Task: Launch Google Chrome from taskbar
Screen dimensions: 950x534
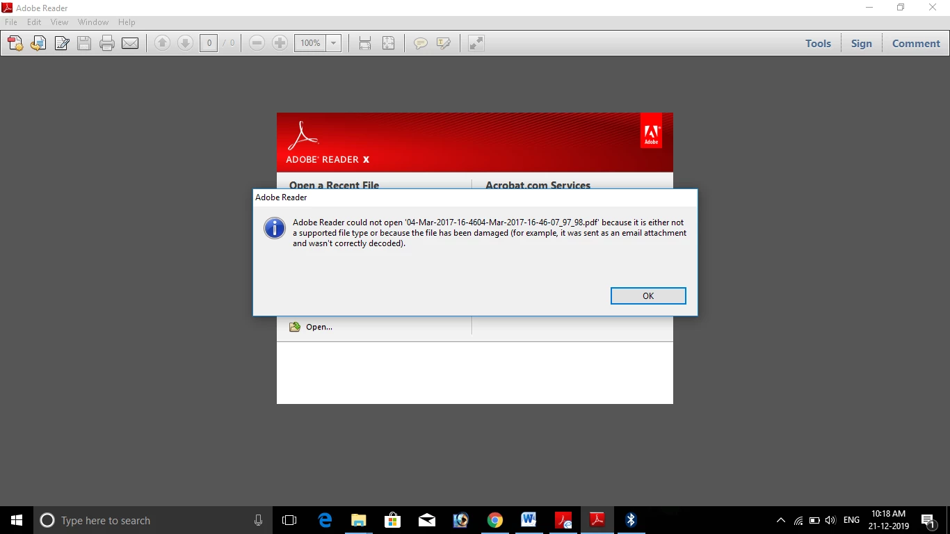Action: pyautogui.click(x=494, y=520)
